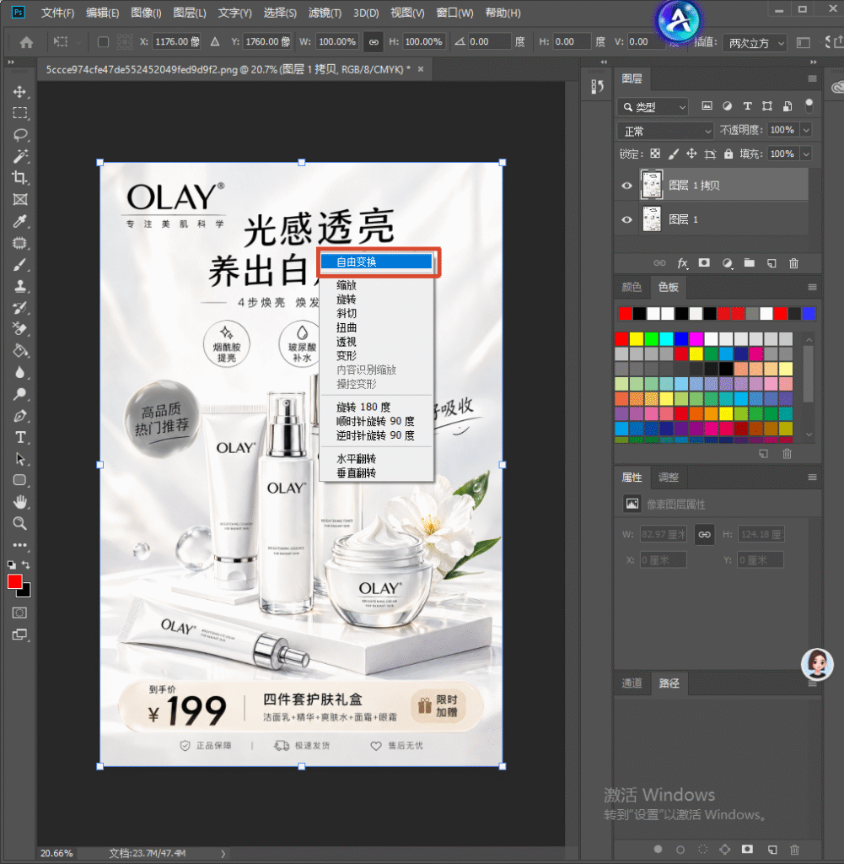Delete layer using Layers panel trash icon
The width and height of the screenshot is (844, 864).
794,263
